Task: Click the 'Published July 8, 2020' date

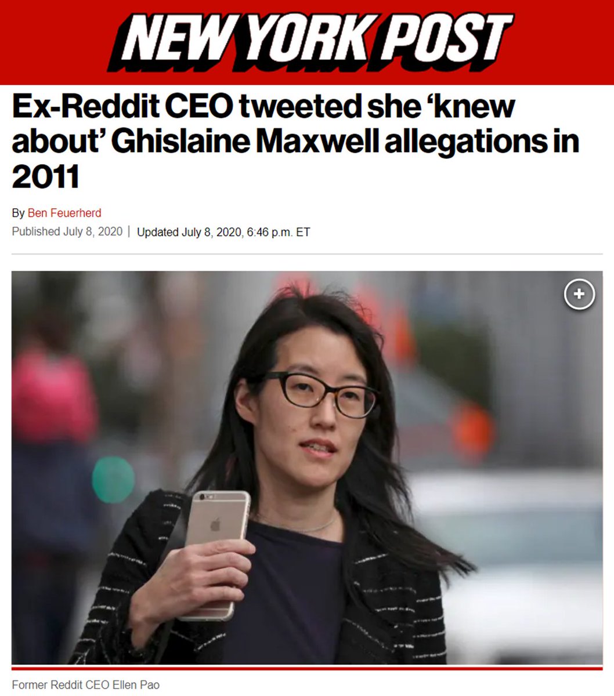Action: click(x=67, y=231)
